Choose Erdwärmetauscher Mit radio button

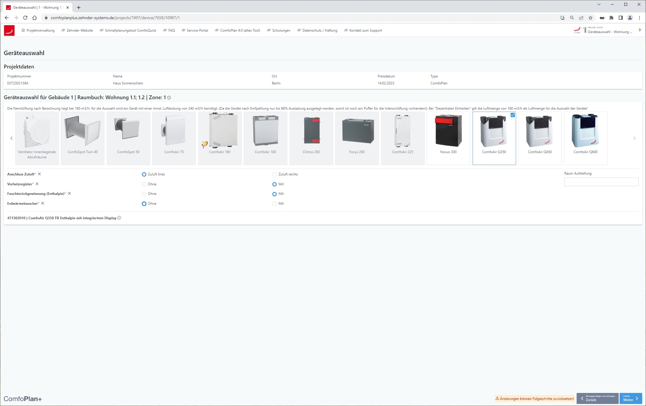[x=274, y=204]
